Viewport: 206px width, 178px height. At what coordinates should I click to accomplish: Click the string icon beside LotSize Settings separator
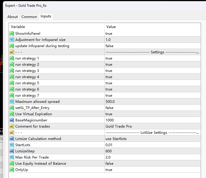[12, 133]
